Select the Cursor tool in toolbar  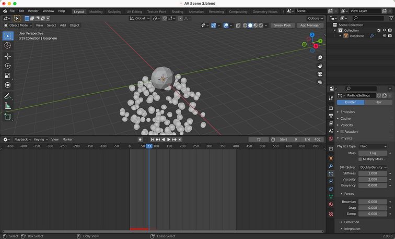point(8,45)
